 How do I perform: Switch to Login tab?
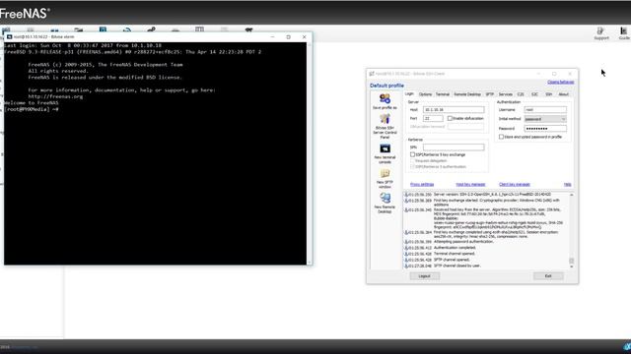409,94
